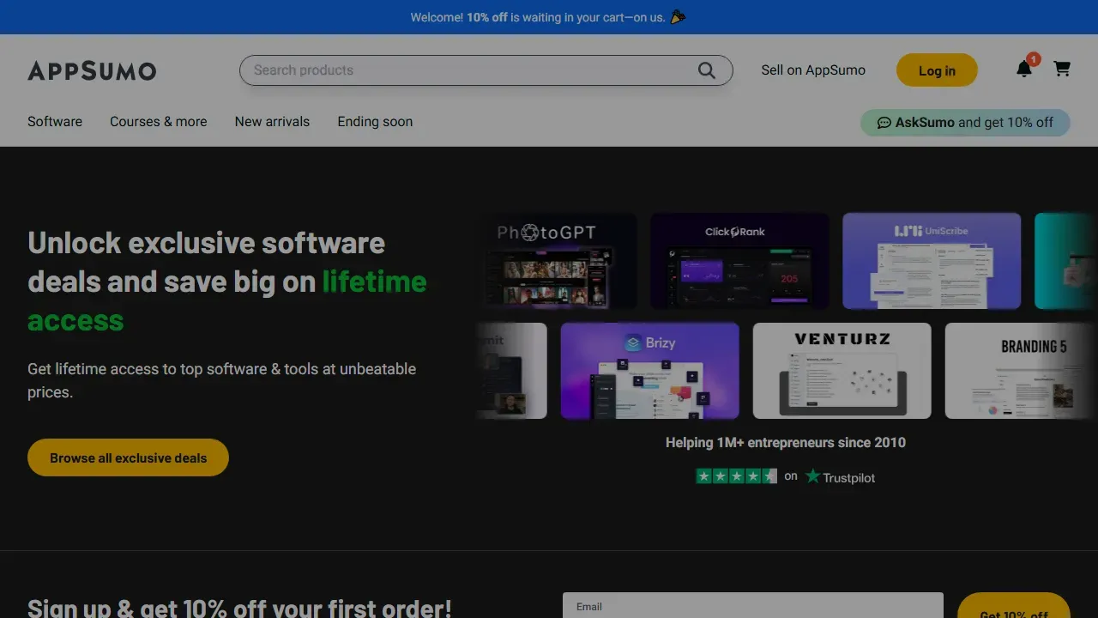Open Sell on AppSumo link
1098x618 pixels.
813,70
